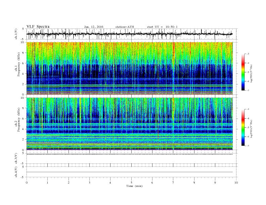Screen dimensions: 266x205
Task: Click the ch.1 "Frequency (kHz)" axis label
Action: pos(19,64)
